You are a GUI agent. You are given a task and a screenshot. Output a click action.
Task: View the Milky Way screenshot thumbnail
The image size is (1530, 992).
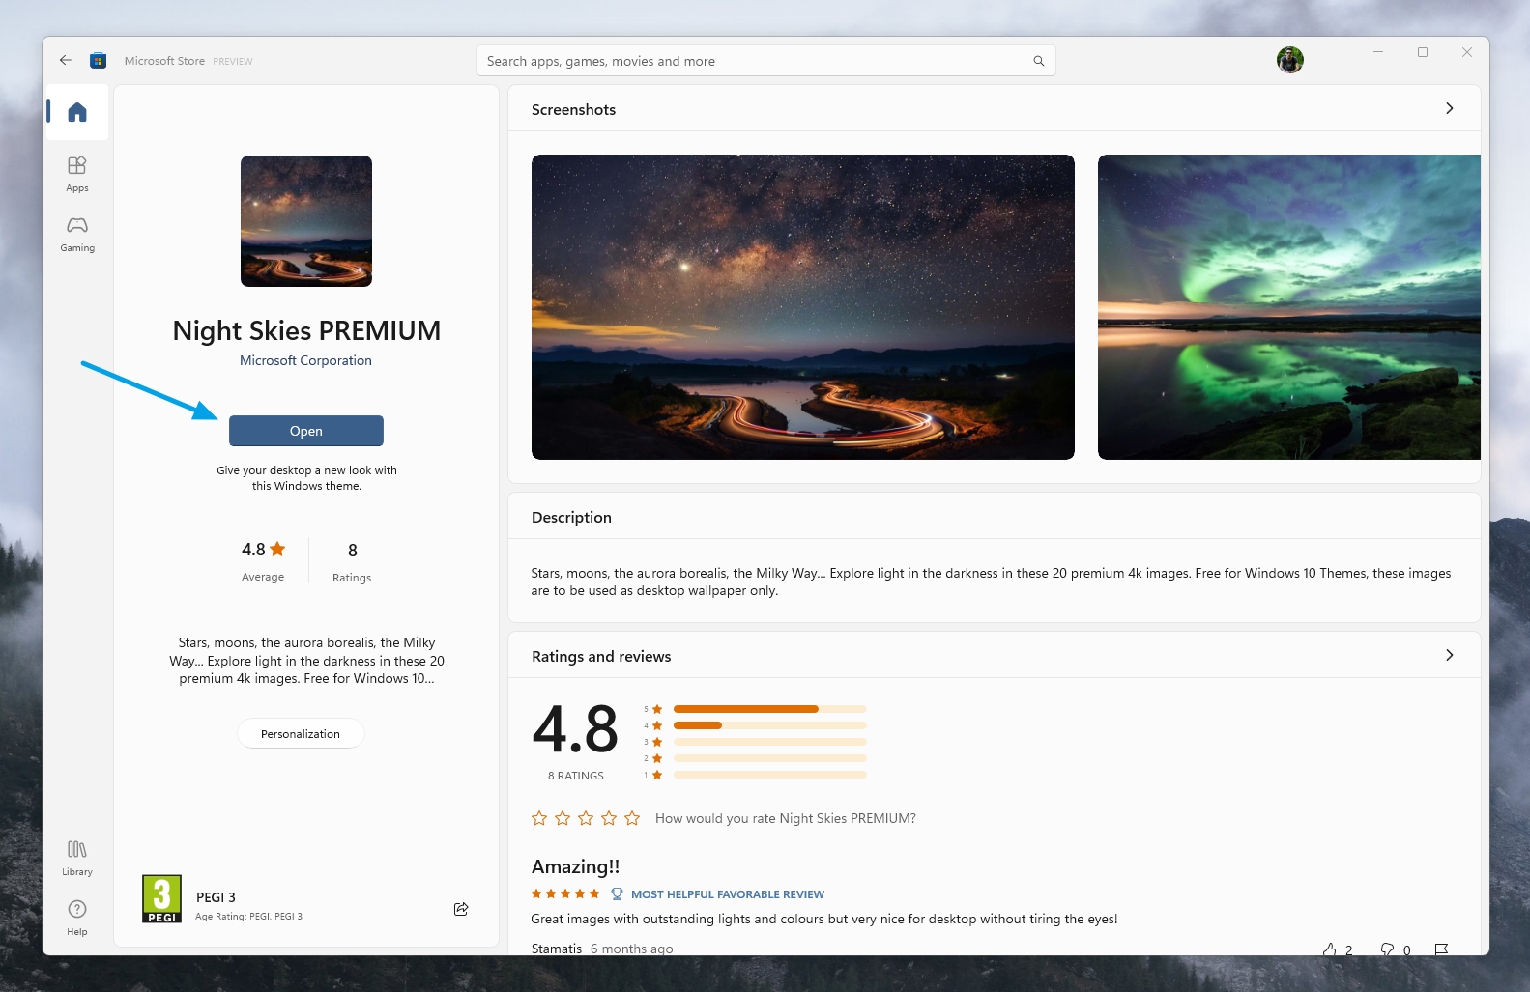[x=803, y=307]
